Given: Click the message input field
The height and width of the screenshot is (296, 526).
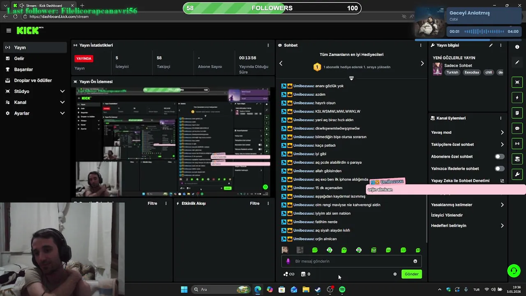Looking at the screenshot, I should (351, 261).
